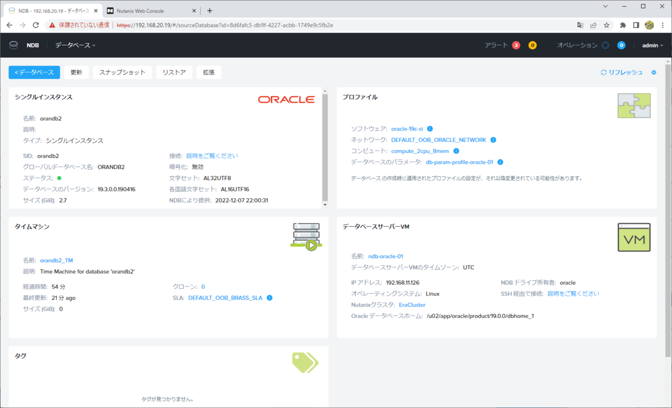
Task: Reload the page with browser reload button
Action: pyautogui.click(x=36, y=25)
